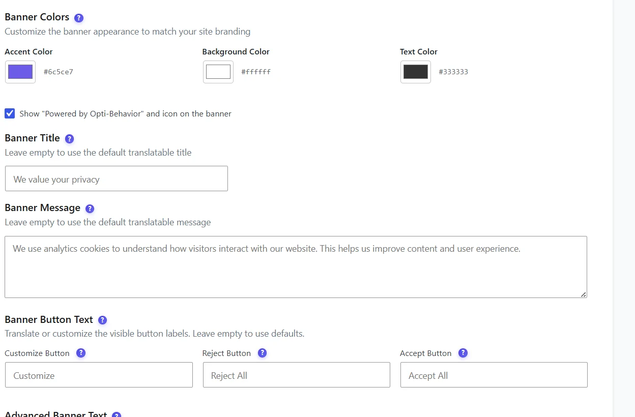Select the #333333 hex value text
The image size is (635, 417).
pos(453,72)
